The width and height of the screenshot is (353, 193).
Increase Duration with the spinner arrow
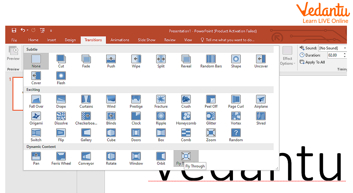pyautogui.click(x=344, y=54)
